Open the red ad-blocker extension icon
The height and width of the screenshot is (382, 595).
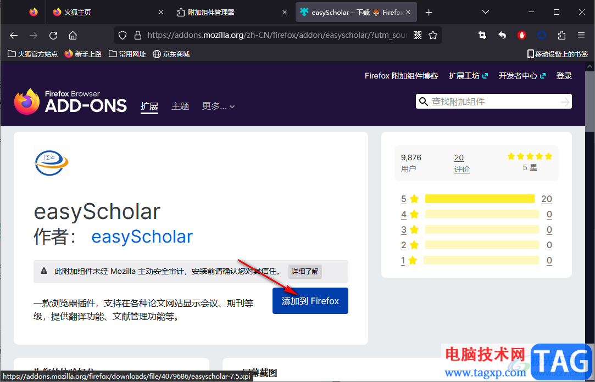click(522, 35)
